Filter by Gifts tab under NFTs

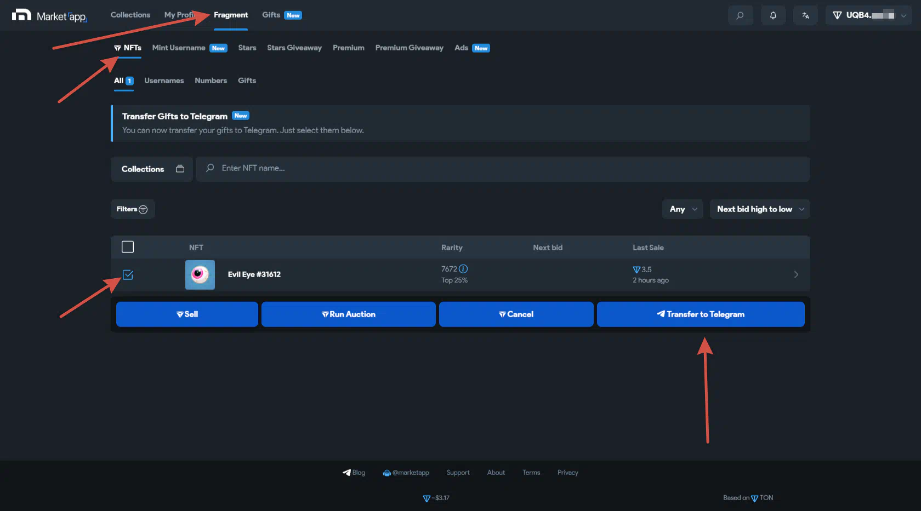(247, 81)
